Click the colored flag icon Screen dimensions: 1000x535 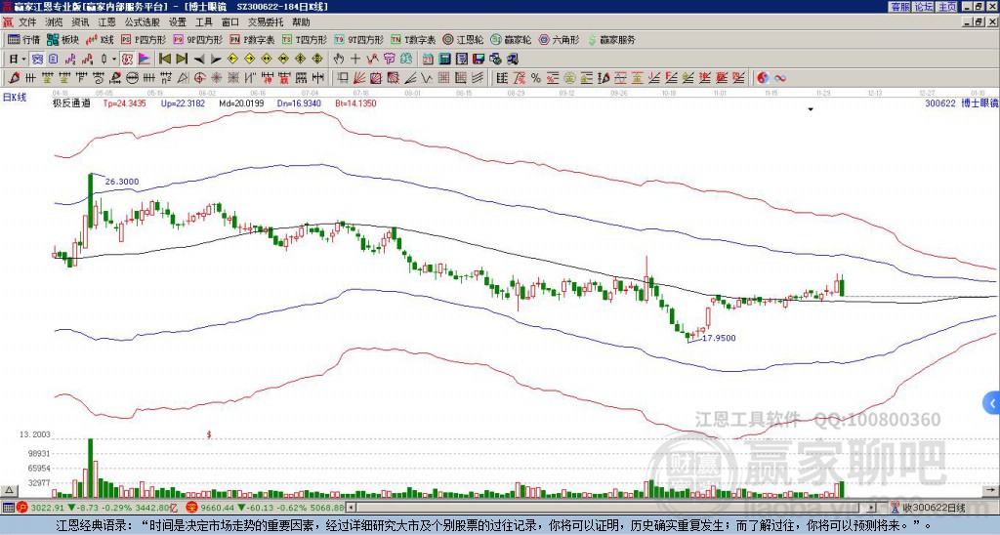(145, 59)
